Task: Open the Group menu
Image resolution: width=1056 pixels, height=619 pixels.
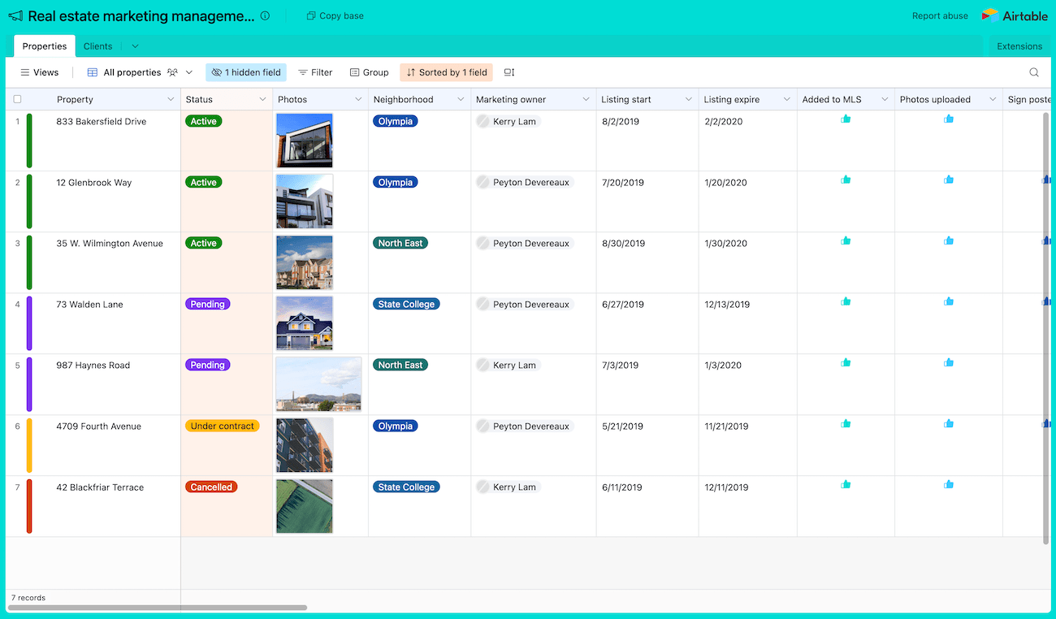Action: 370,72
